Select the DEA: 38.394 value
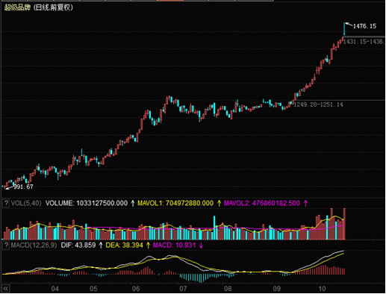 [124, 245]
